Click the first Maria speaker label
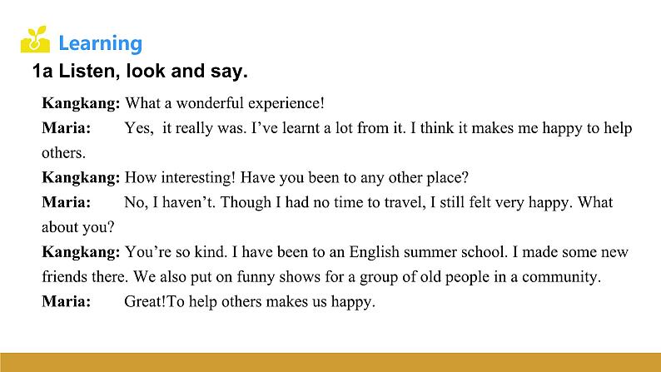This screenshot has width=661, height=372. (x=67, y=127)
